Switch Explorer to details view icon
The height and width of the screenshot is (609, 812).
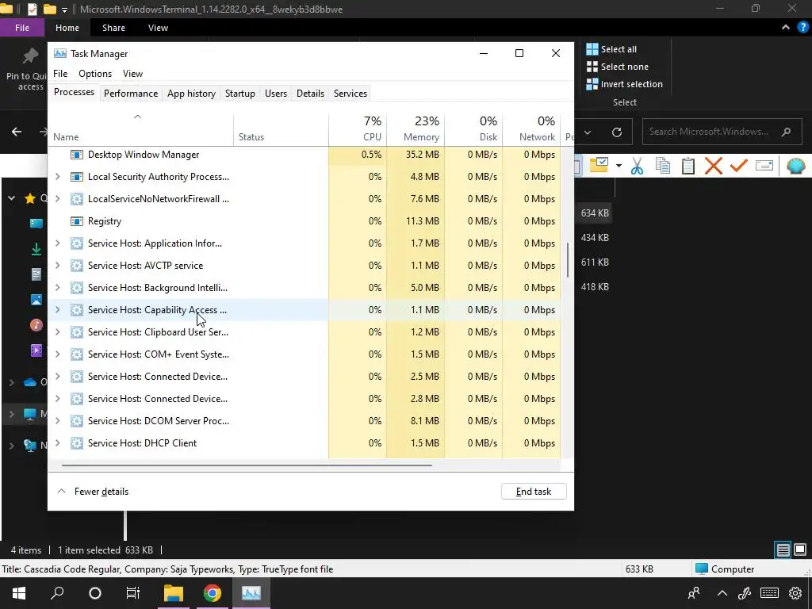tap(783, 550)
